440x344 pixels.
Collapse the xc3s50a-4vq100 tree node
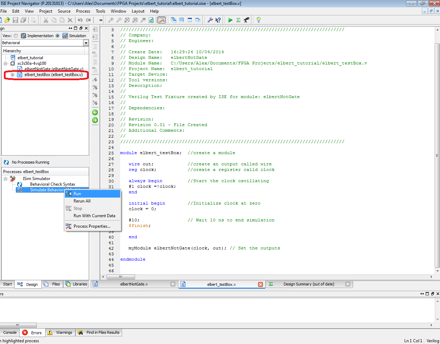[x=6, y=63]
